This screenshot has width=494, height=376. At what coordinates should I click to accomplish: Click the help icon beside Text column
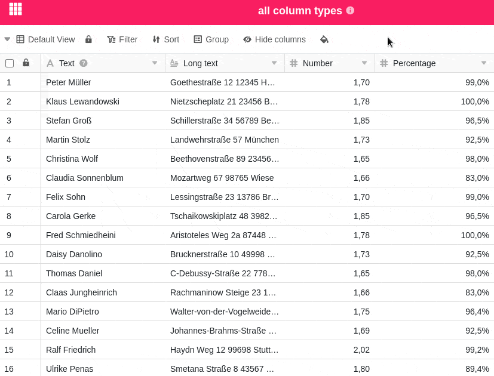(x=84, y=63)
